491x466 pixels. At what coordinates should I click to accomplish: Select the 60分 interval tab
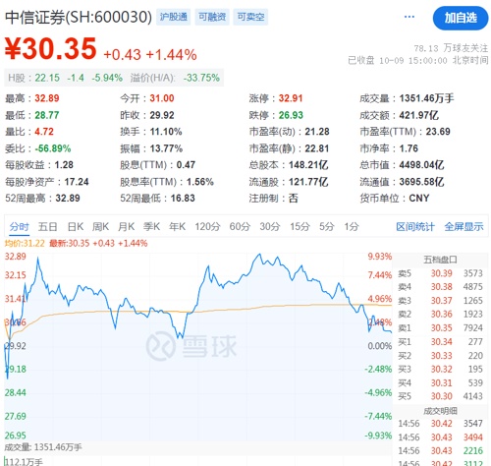coord(240,226)
